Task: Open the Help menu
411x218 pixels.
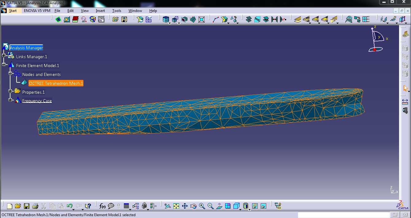Action: coord(153,11)
